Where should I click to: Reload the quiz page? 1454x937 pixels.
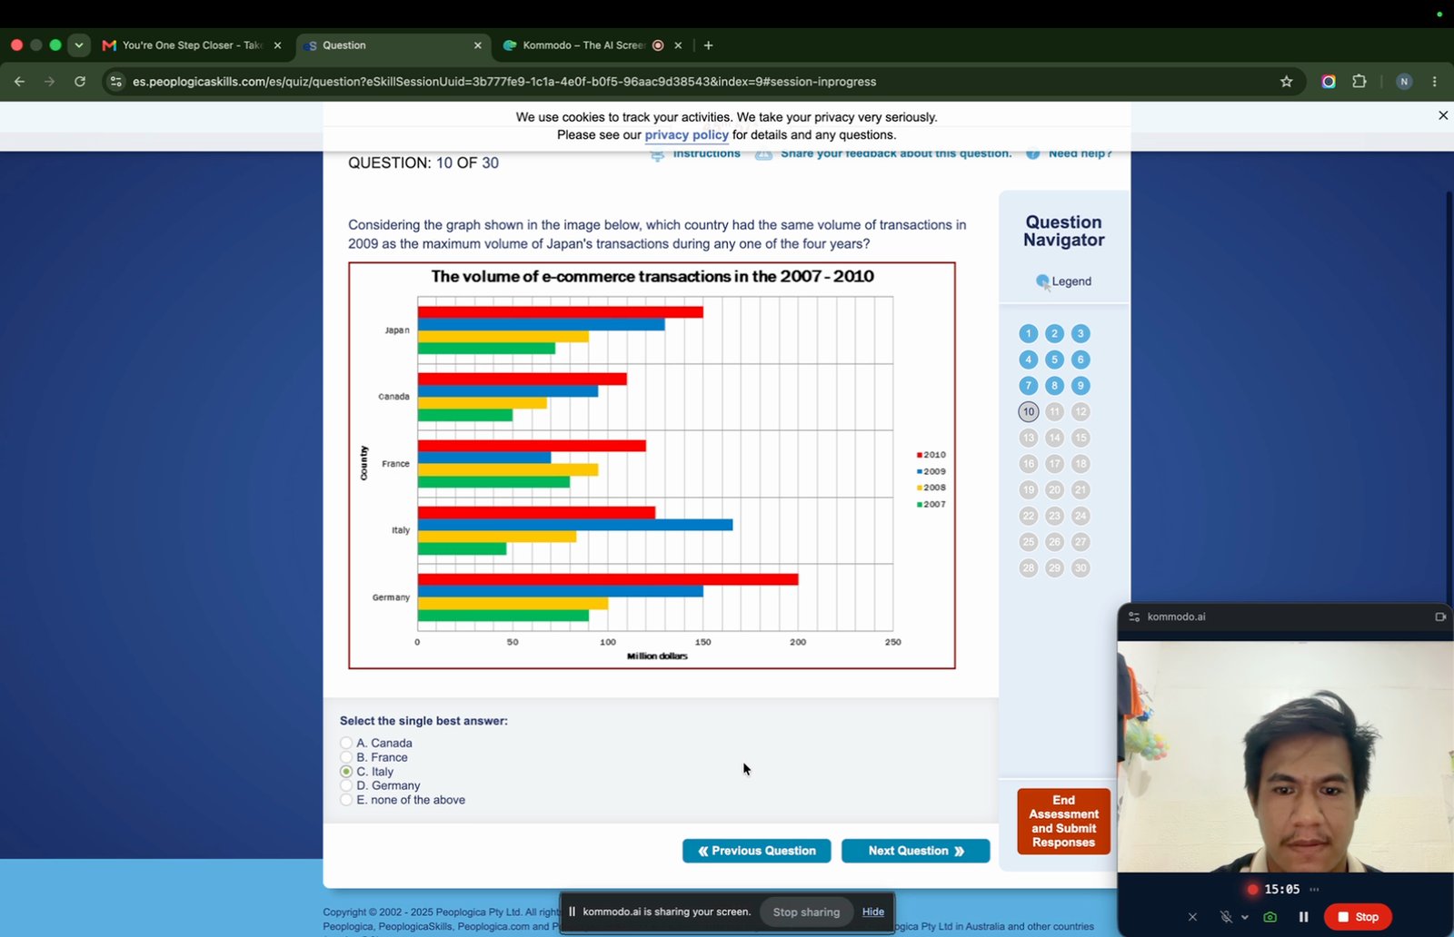[80, 82]
